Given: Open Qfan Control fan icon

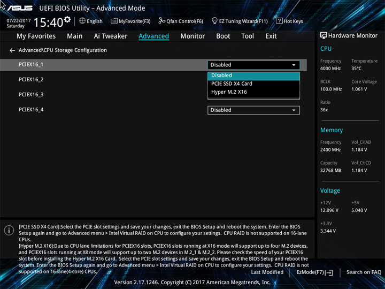Looking at the screenshot, I should (161, 21).
